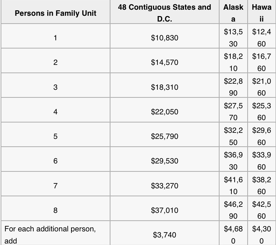Click the $37,010 value
This screenshot has height=245, width=276.
point(165,210)
